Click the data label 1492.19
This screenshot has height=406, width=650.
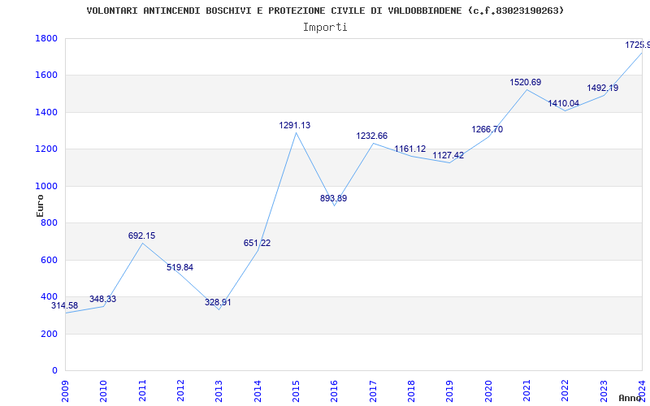[x=602, y=88]
